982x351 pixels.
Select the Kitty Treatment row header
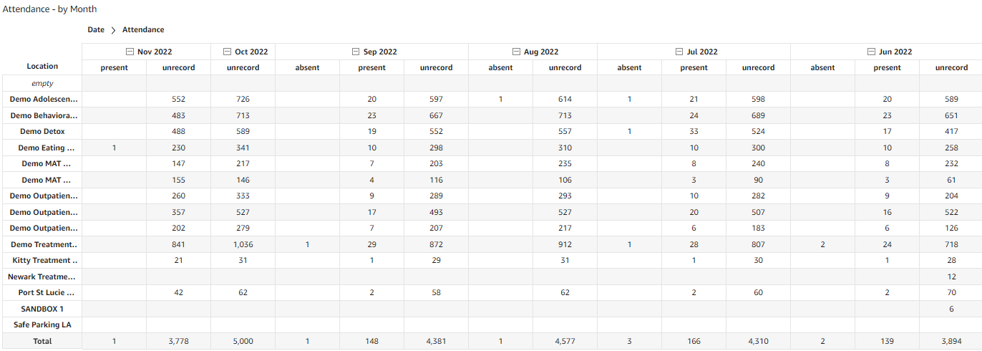(x=42, y=261)
